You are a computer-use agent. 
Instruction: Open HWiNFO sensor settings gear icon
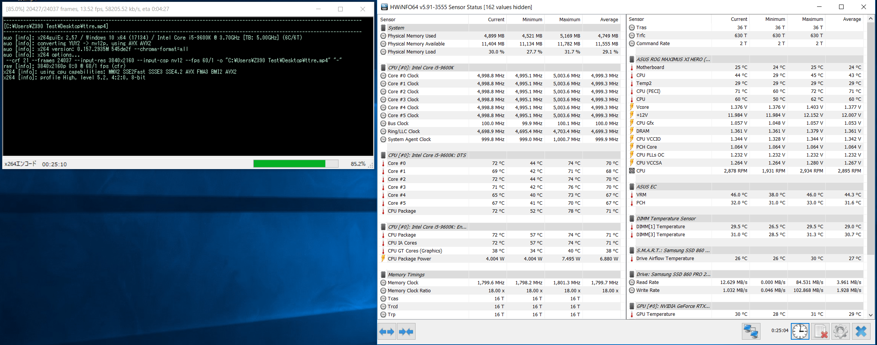click(x=841, y=332)
